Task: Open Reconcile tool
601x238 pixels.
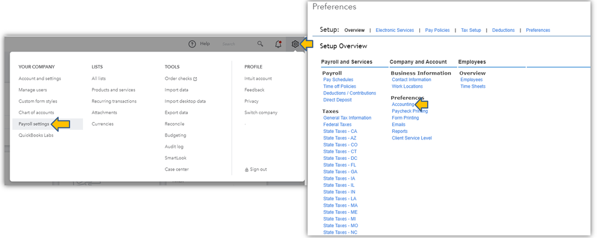Action: click(x=174, y=124)
